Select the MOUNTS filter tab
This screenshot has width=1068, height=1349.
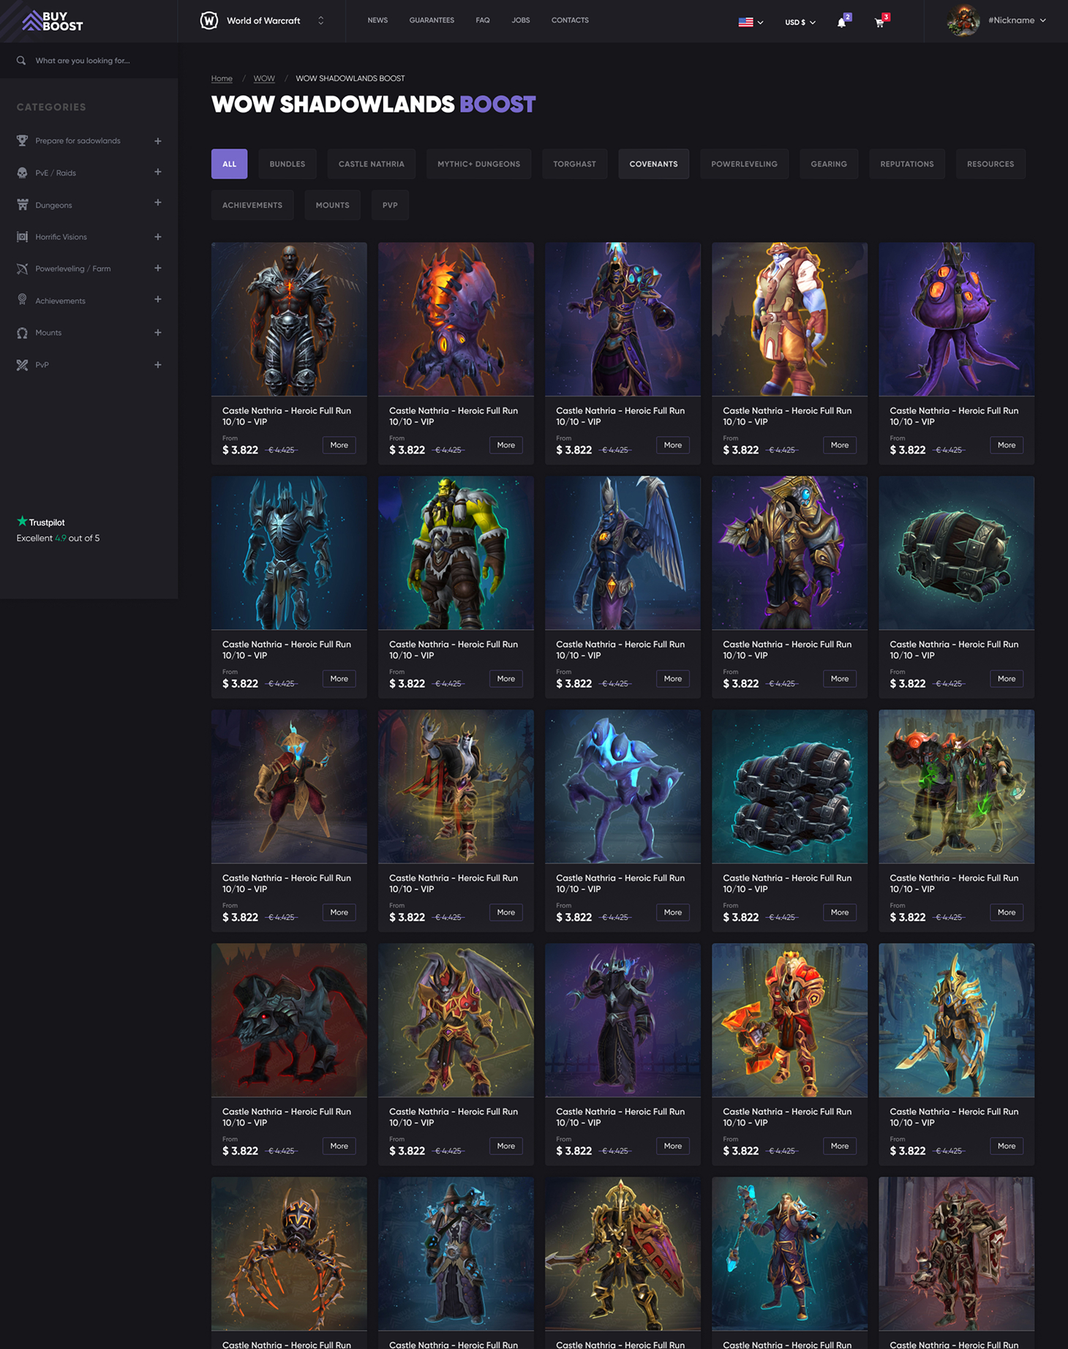(332, 205)
